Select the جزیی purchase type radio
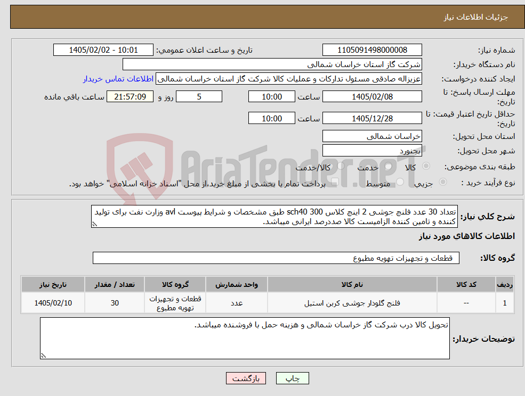Image resolution: width=525 pixels, height=396 pixels. pyautogui.click(x=442, y=181)
